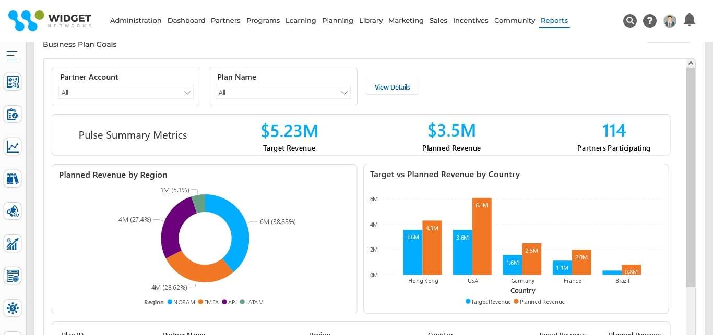Click the library books icon in the sidebar
Image resolution: width=713 pixels, height=335 pixels.
pyautogui.click(x=13, y=179)
